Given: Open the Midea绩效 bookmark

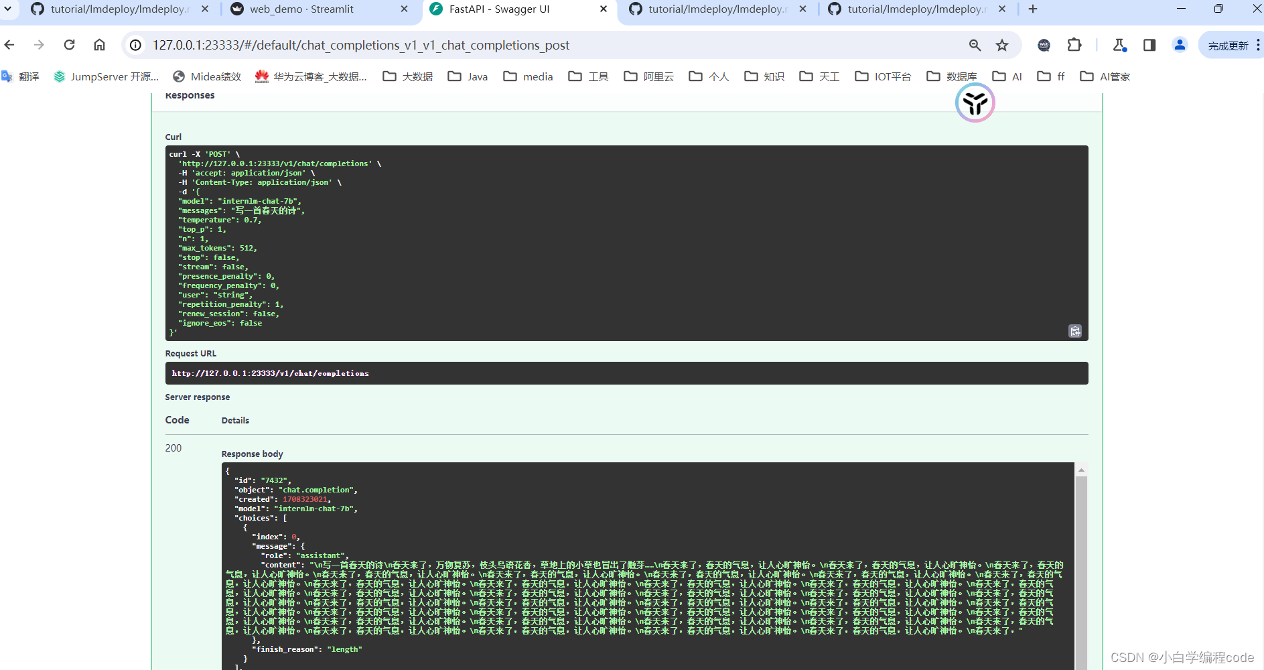Looking at the screenshot, I should pyautogui.click(x=207, y=76).
